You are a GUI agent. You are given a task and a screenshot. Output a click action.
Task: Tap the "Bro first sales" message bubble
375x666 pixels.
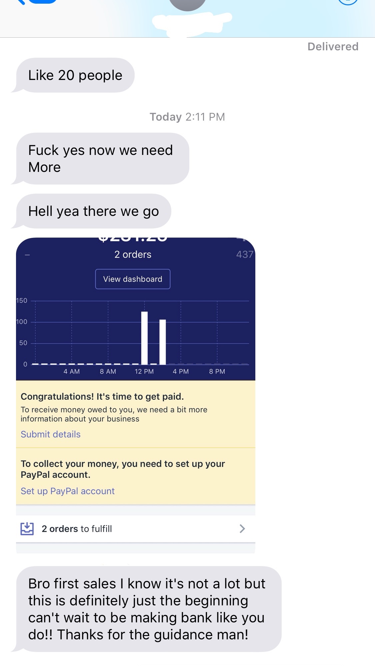click(x=149, y=609)
